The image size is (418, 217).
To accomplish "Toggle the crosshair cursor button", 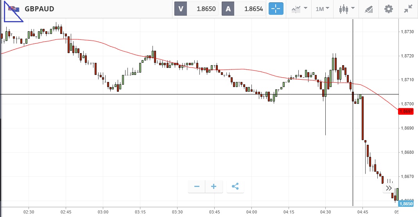I will coord(276,9).
